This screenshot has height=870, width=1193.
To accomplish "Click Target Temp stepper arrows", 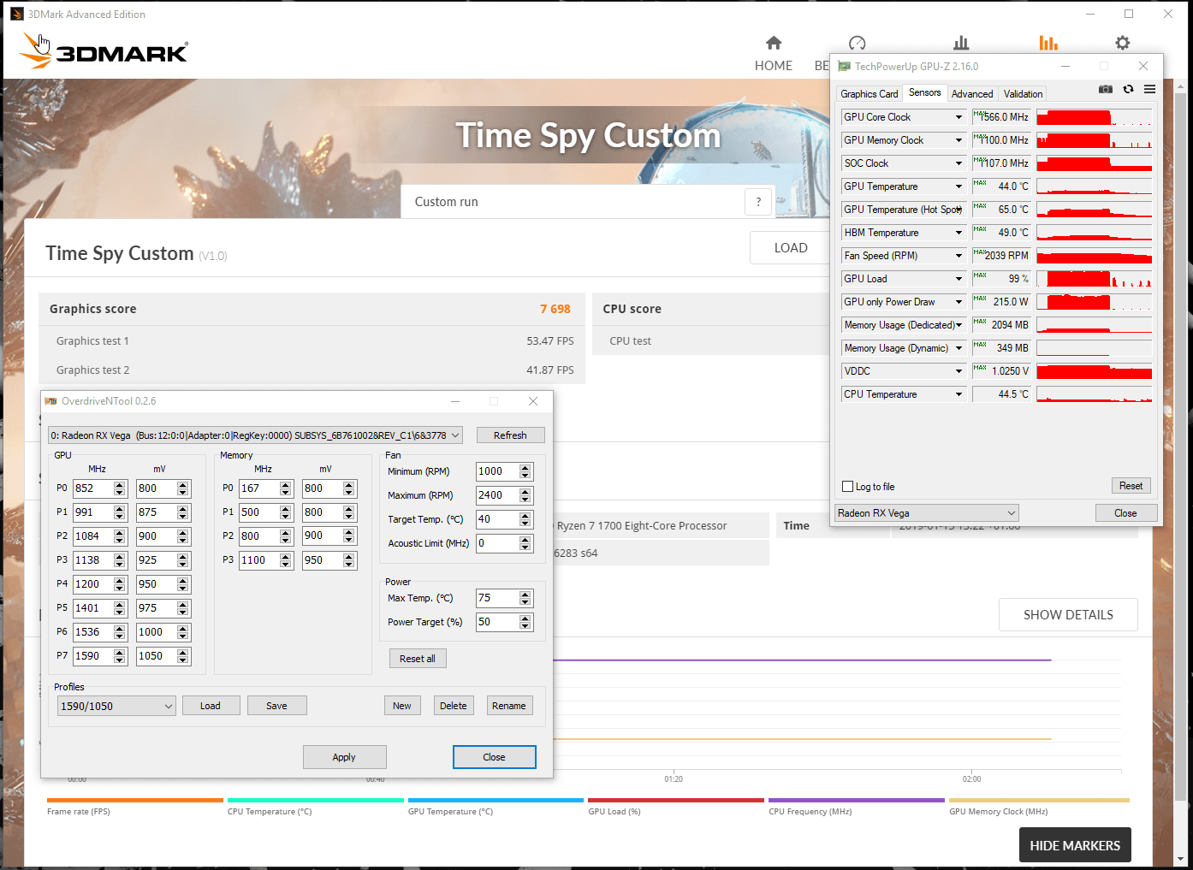I will pyautogui.click(x=525, y=519).
